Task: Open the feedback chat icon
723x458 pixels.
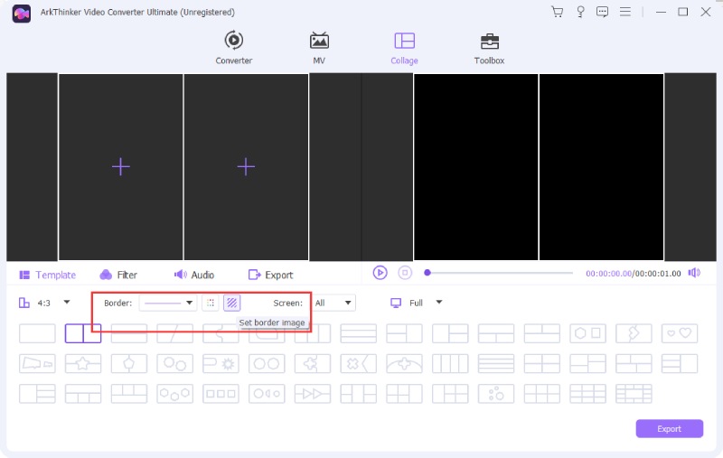Action: click(602, 12)
